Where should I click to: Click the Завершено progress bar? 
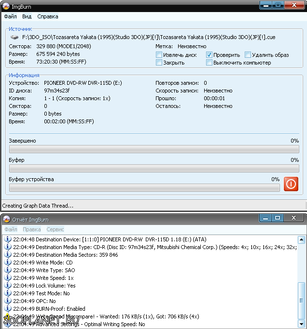tap(154, 149)
